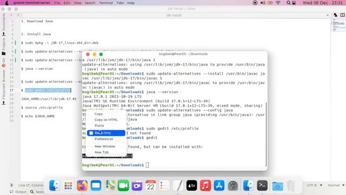
Task: Open Kate's Output panel button
Action: 18,192
